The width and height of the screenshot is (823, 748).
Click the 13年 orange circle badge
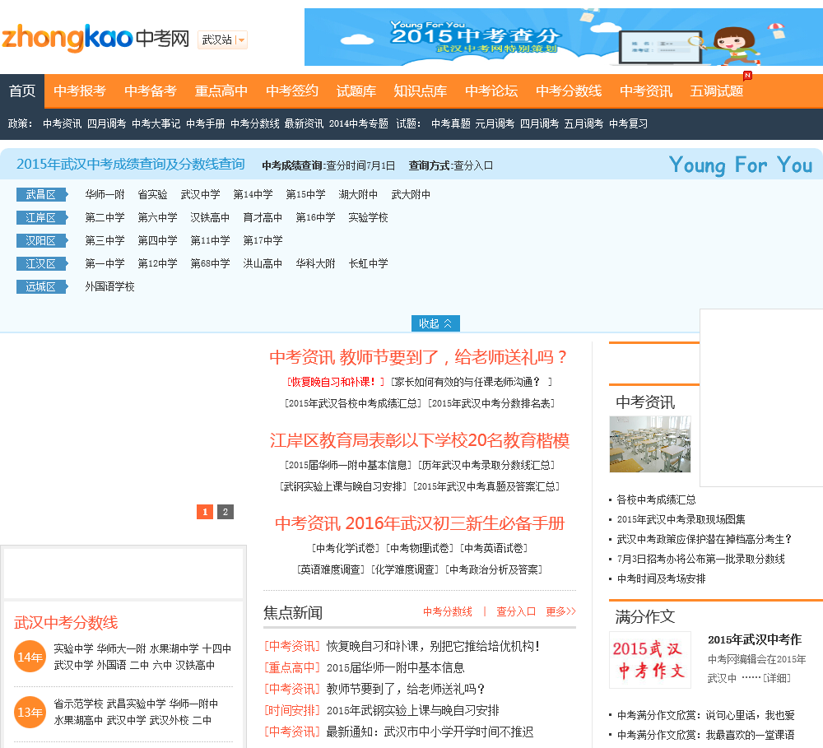(x=30, y=713)
